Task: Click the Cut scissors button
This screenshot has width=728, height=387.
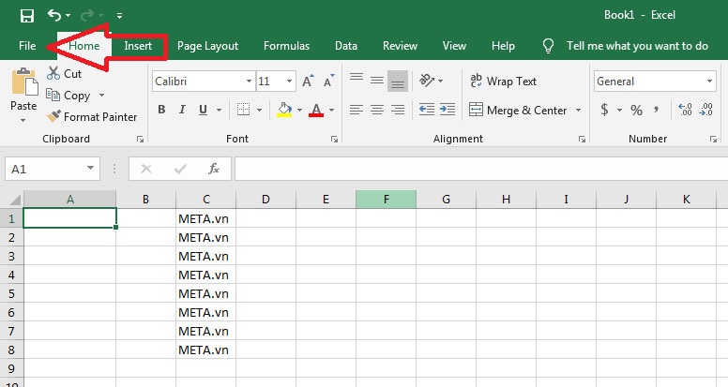Action: pyautogui.click(x=64, y=73)
